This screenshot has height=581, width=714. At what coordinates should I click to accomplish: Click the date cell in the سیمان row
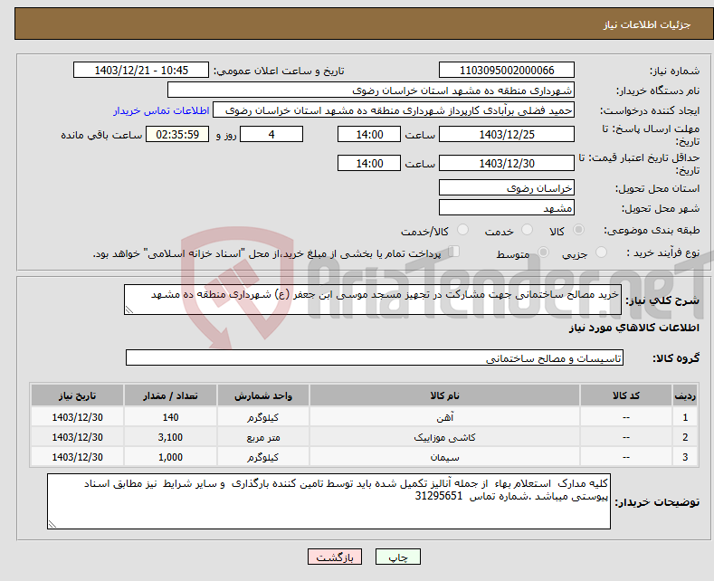click(x=78, y=457)
